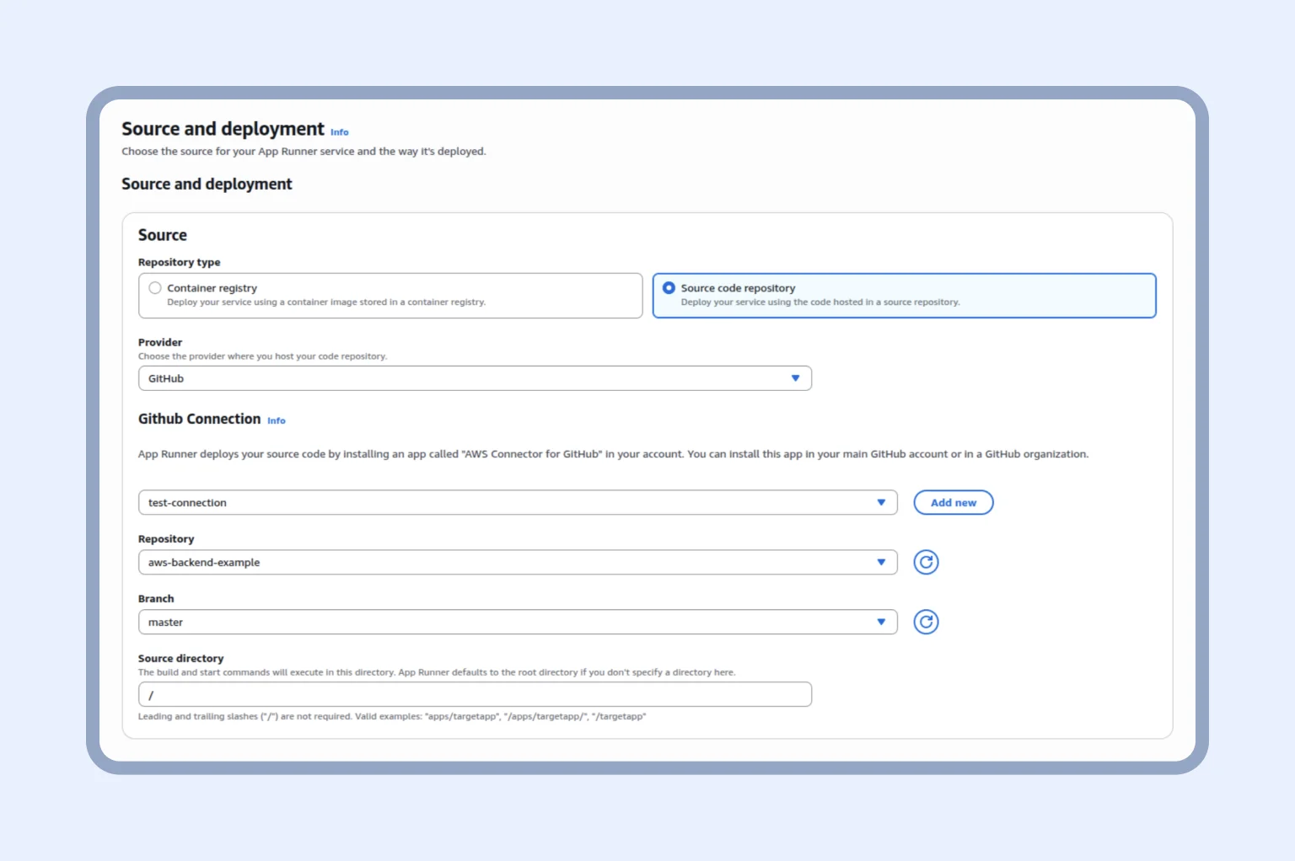Refresh the branch list

coord(926,622)
